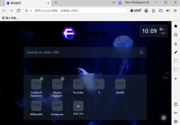The height and width of the screenshot is (125, 180).
Task: Select the 新标签页 tab
Action: (28, 3)
